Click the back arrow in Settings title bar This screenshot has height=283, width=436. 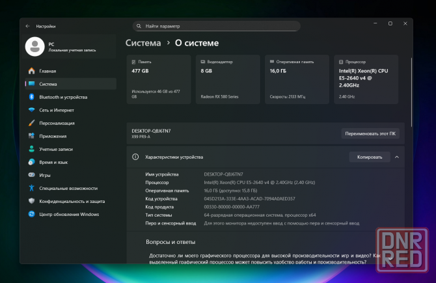28,26
